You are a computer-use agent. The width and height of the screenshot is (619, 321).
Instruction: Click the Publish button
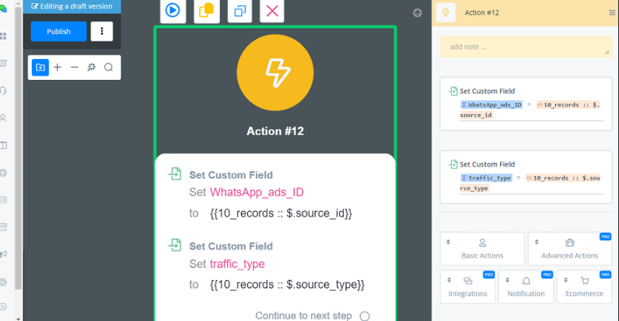58,31
